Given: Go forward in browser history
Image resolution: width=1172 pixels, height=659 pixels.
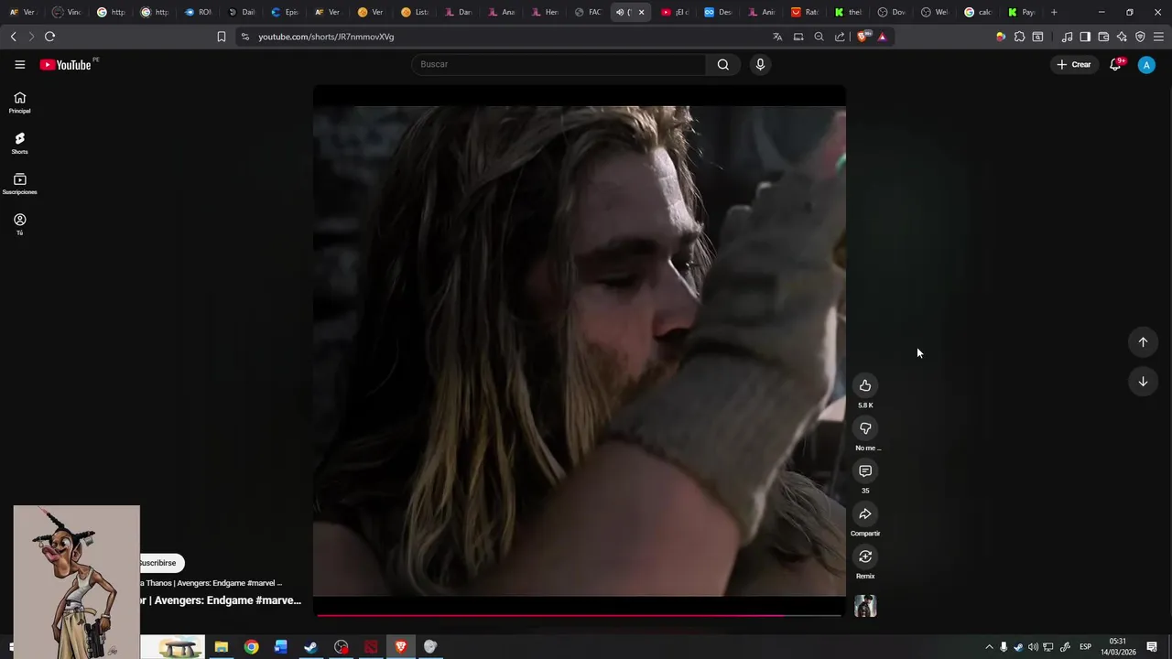Looking at the screenshot, I should [31, 37].
